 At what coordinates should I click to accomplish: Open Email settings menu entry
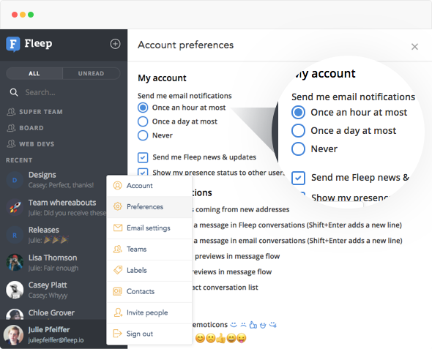[149, 228]
